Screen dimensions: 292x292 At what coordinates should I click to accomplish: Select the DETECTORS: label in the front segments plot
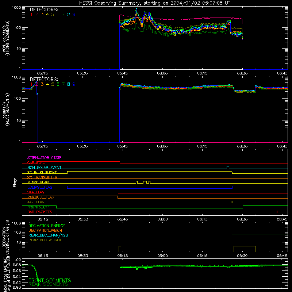pyautogui.click(x=44, y=10)
